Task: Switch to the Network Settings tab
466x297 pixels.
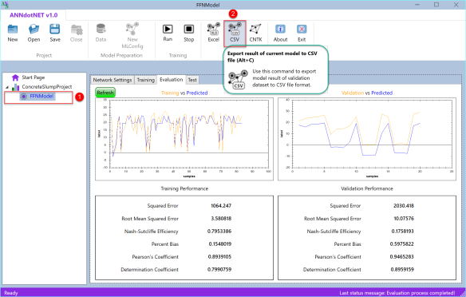Action: (113, 80)
